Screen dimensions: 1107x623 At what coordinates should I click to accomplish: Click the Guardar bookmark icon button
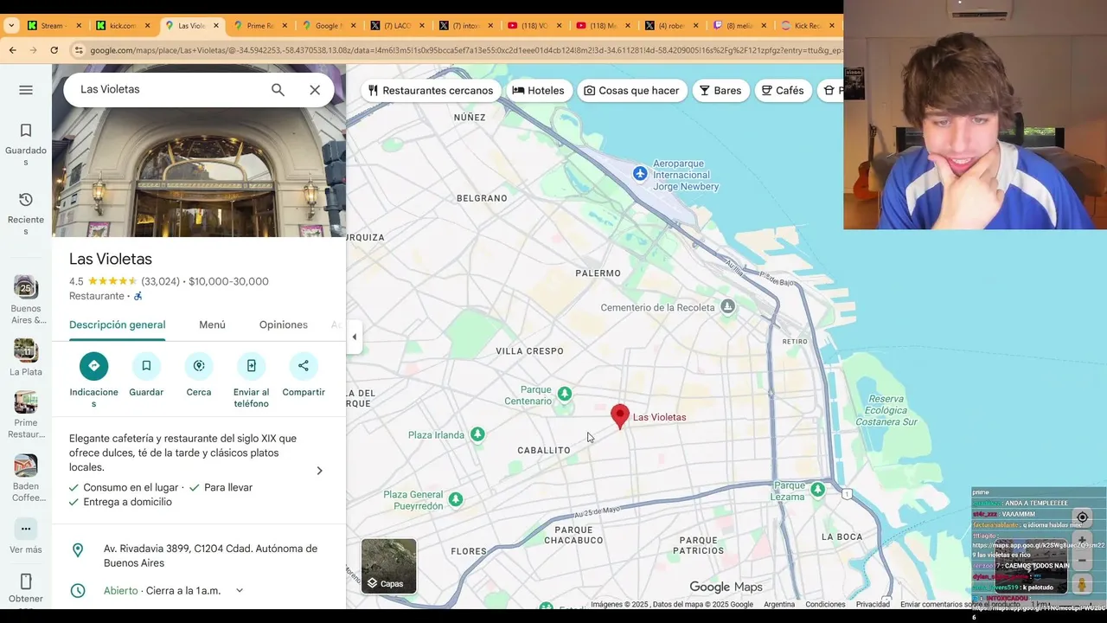coord(146,366)
